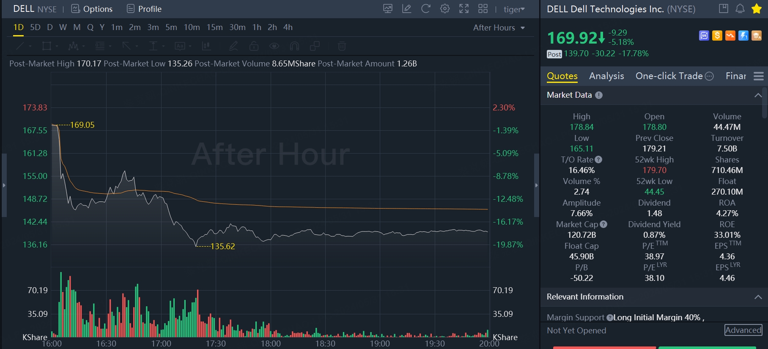
Task: Click the purple US badge icon
Action: 704,36
